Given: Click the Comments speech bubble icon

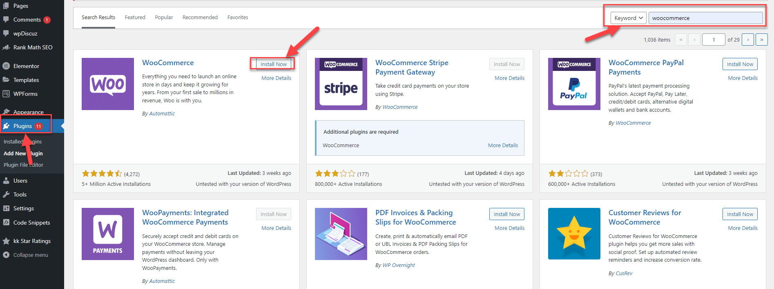Looking at the screenshot, I should pos(6,20).
